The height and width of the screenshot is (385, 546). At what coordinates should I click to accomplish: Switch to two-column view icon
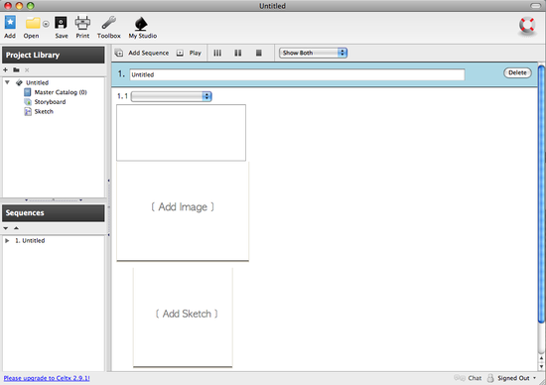tap(238, 53)
